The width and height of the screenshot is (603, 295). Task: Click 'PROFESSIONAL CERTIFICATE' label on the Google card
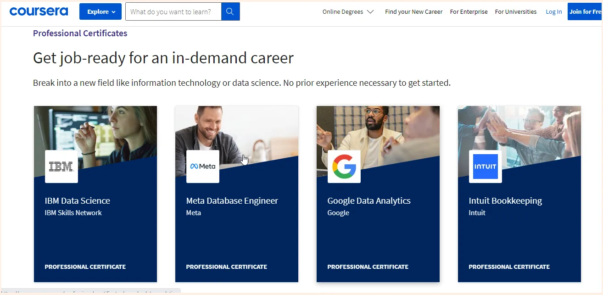[368, 267]
